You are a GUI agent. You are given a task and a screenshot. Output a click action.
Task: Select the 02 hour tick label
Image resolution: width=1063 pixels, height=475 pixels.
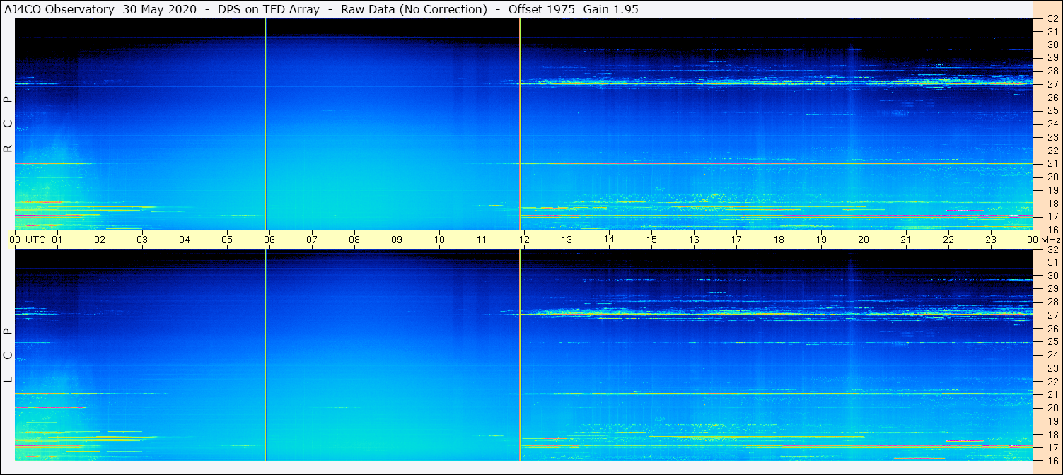pyautogui.click(x=100, y=240)
